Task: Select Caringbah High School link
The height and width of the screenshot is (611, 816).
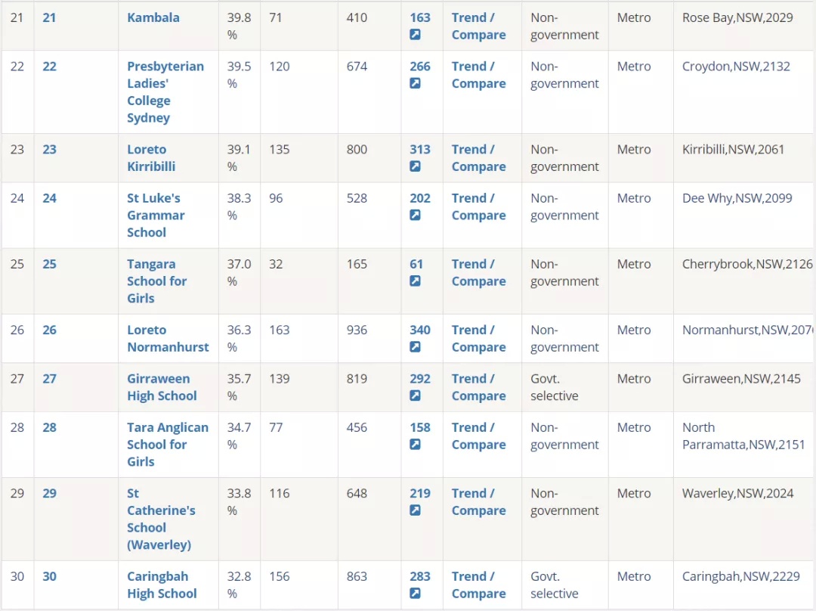Action: pos(162,585)
